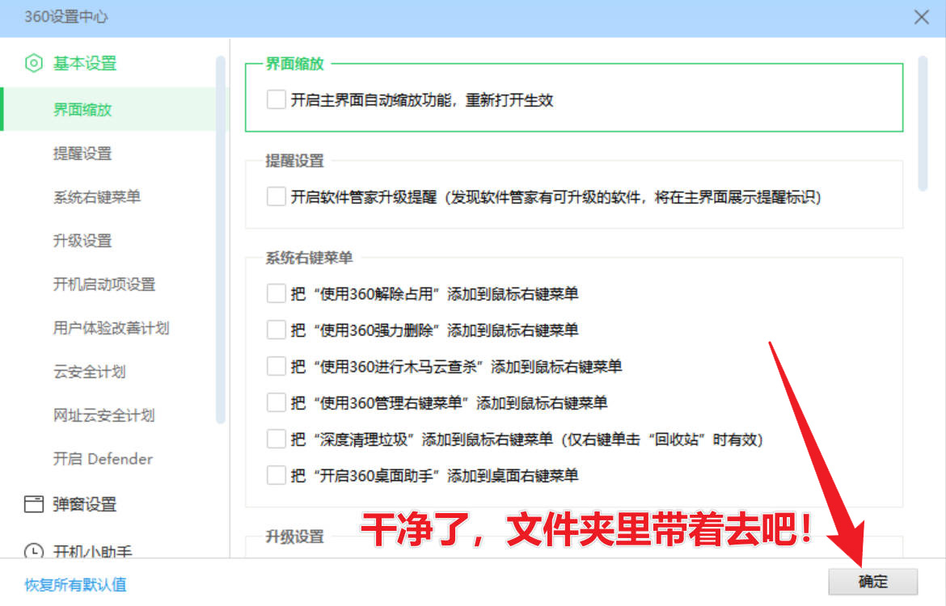Open 网址云安全计划 sidebar item
This screenshot has height=606, width=946.
click(103, 415)
